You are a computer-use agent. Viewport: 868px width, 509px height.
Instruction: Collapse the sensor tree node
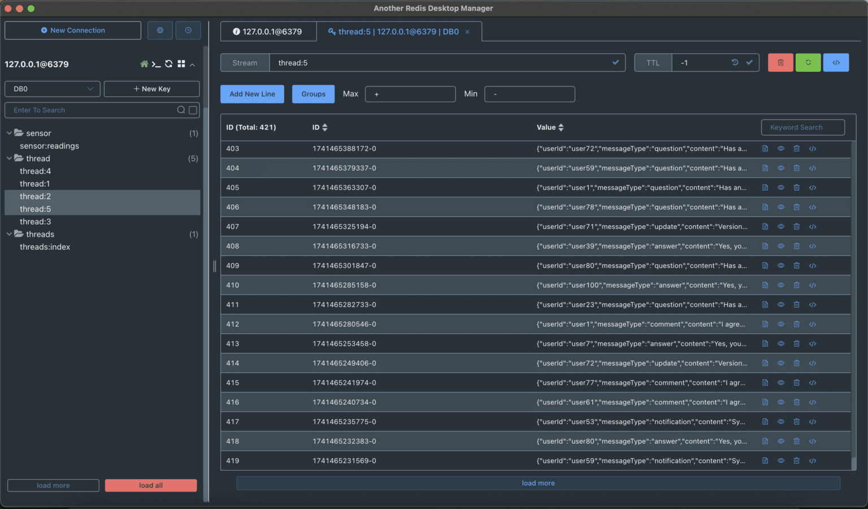(9, 133)
